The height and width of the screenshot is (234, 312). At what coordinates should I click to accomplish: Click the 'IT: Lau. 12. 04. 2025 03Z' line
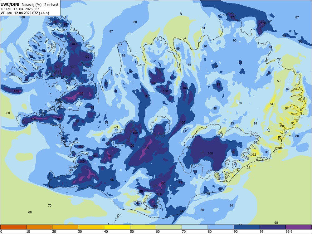(x=20, y=9)
